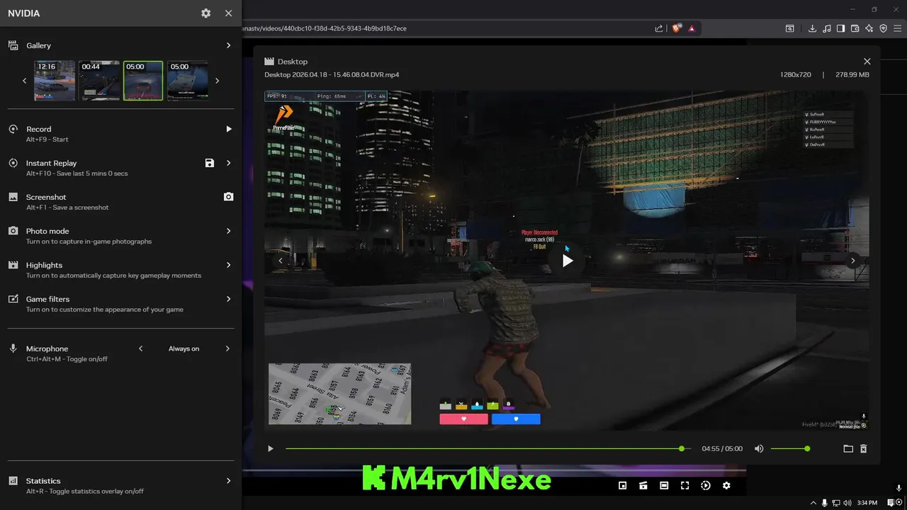Click the Record menu entry
Image resolution: width=907 pixels, height=510 pixels.
click(x=120, y=134)
